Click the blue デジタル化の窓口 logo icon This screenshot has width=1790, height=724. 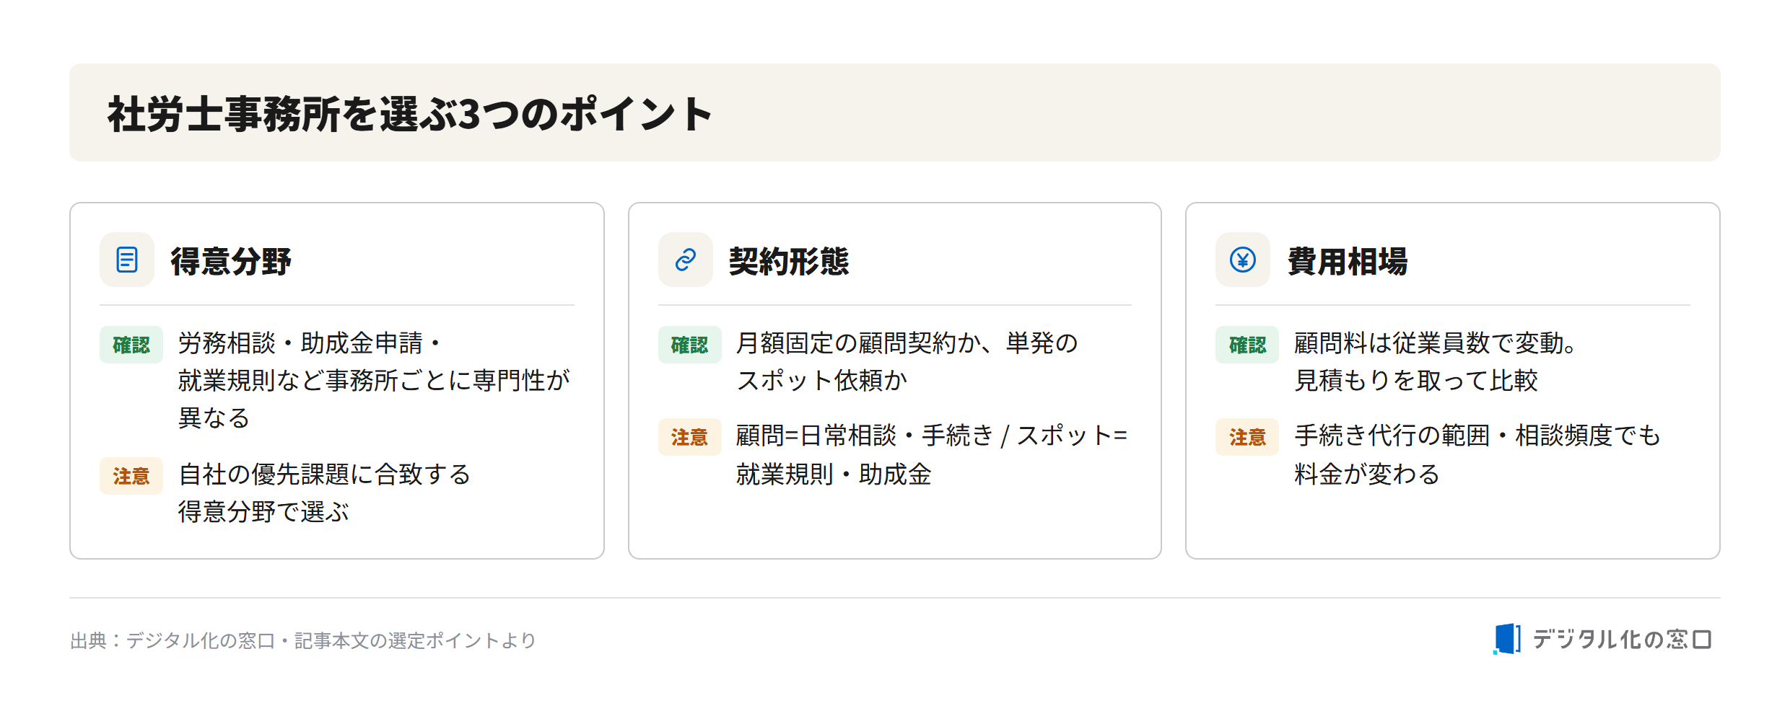(1507, 639)
